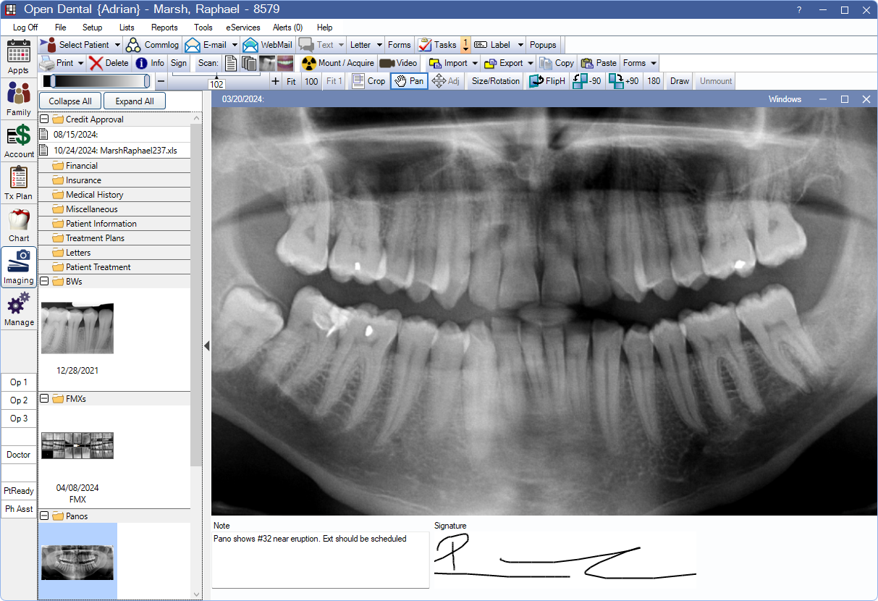The image size is (878, 601).
Task: Open the Export dropdown arrow
Action: (x=529, y=63)
